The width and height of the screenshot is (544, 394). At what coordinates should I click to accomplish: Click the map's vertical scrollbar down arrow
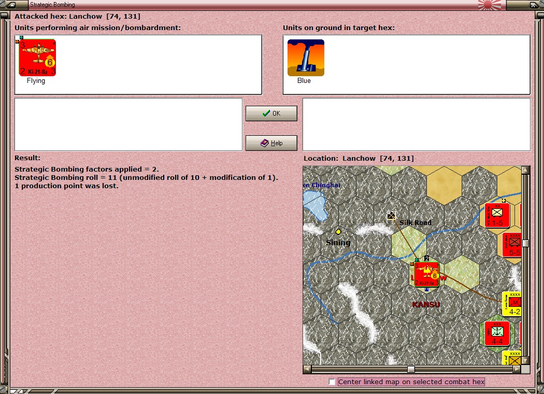click(x=526, y=361)
